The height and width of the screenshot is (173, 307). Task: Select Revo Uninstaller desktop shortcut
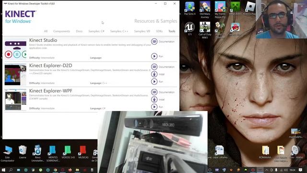pyautogui.click(x=37, y=154)
